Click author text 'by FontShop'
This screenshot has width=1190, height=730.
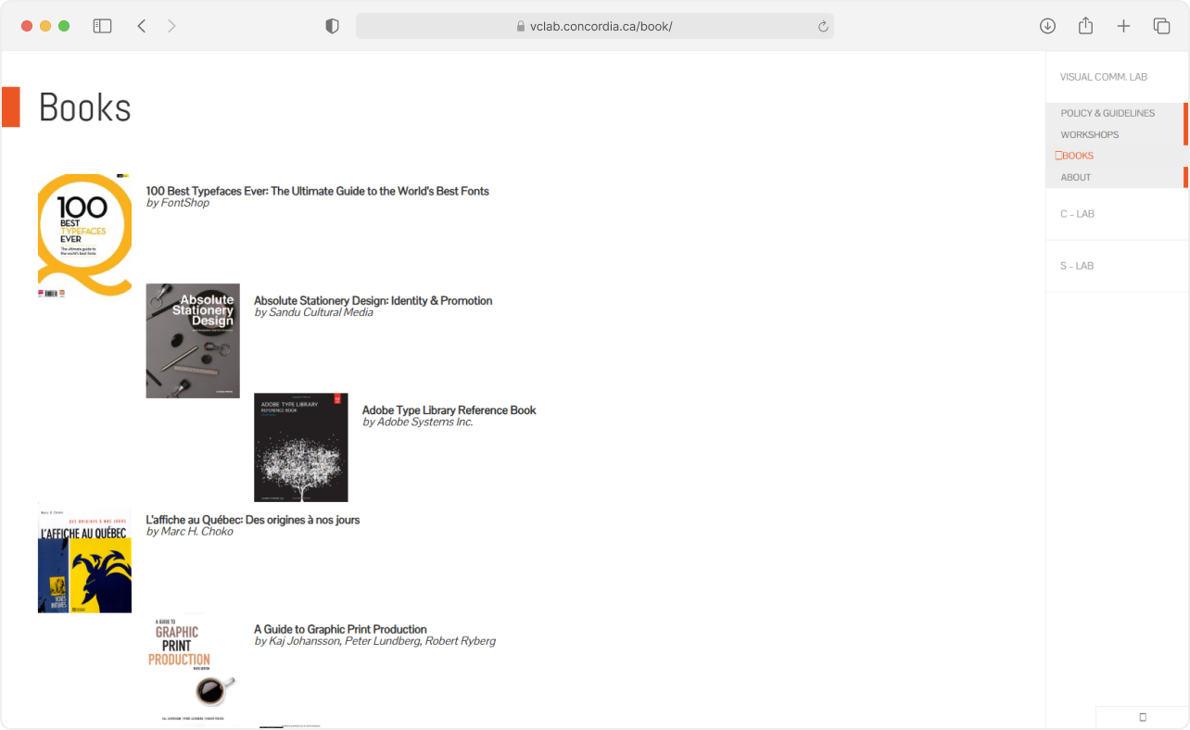[177, 203]
